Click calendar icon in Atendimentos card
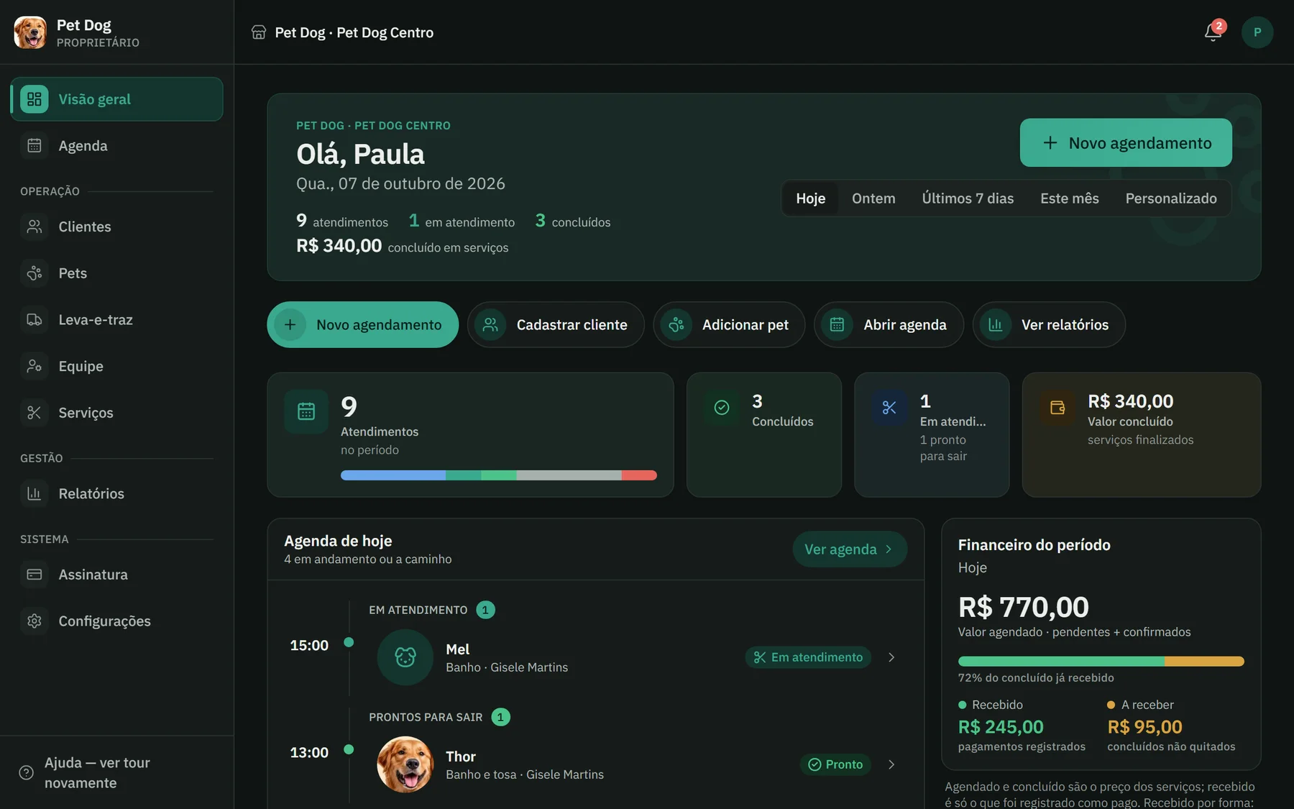 [306, 411]
